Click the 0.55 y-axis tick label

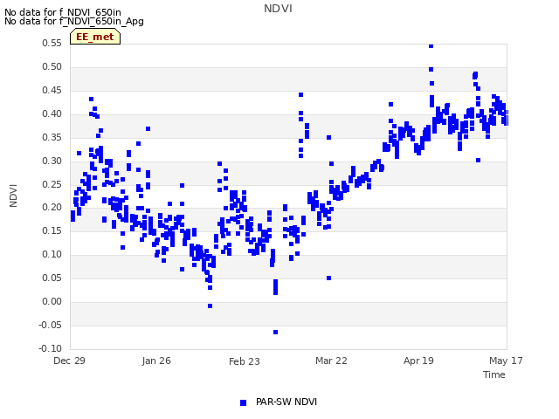click(x=52, y=43)
